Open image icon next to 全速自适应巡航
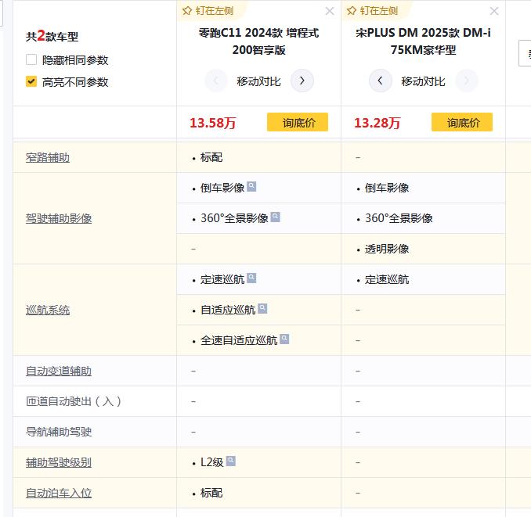This screenshot has height=517, width=531. pos(284,339)
